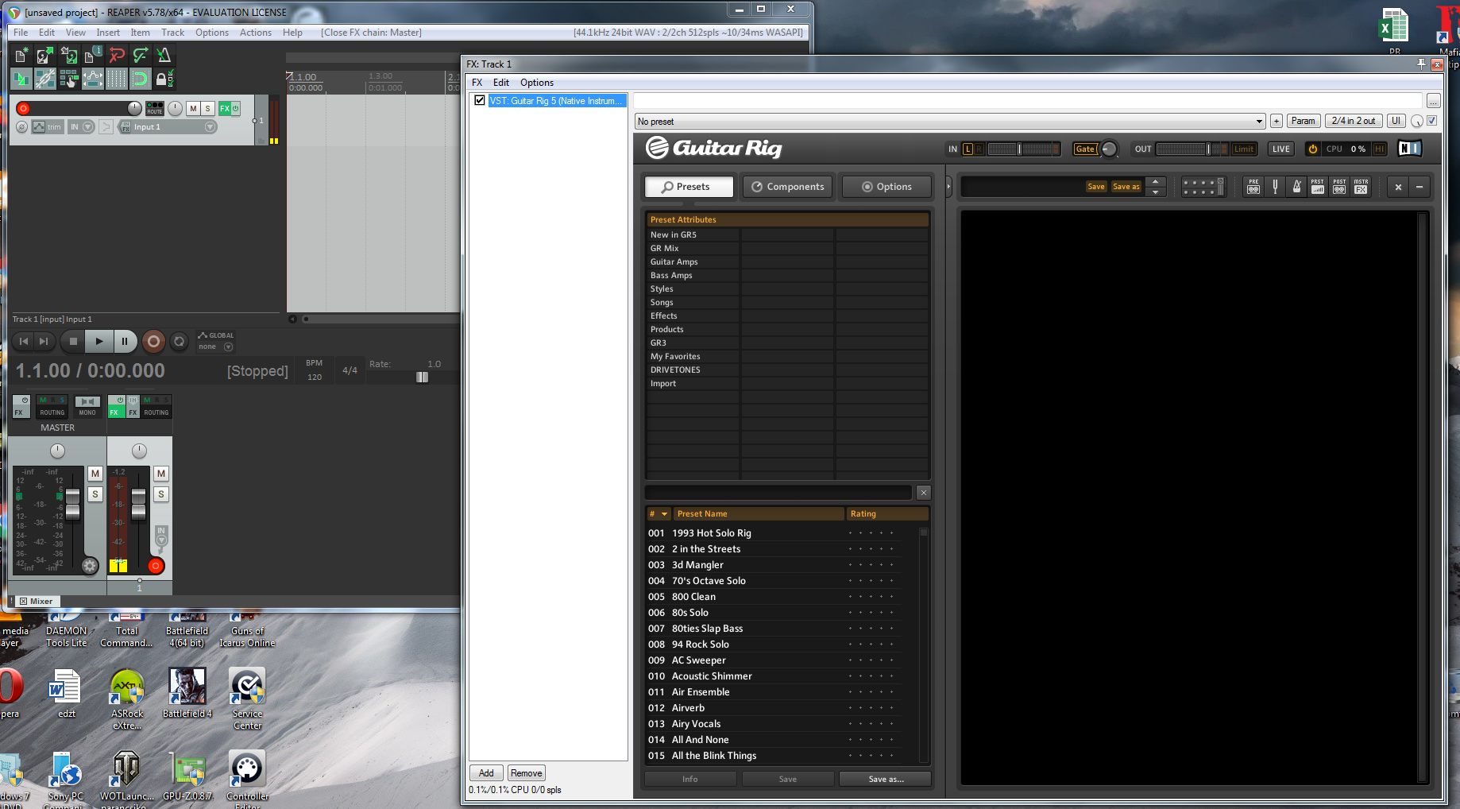Click green FX button on Track 1 panel

[x=225, y=108]
